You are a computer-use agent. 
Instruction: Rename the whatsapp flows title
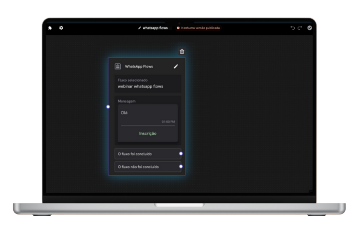[x=155, y=28]
